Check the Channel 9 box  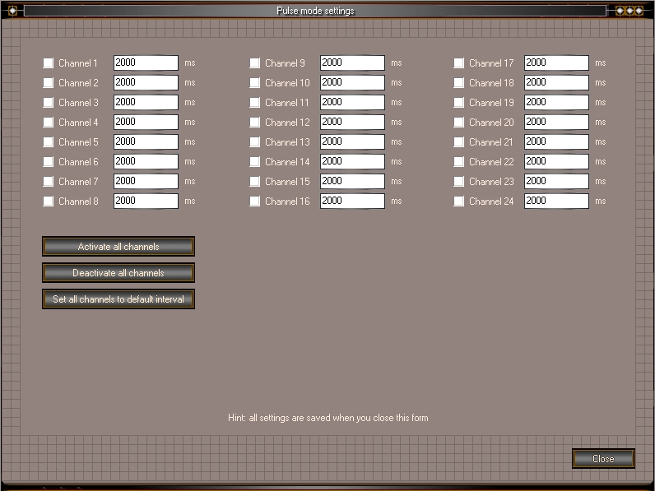coord(255,63)
